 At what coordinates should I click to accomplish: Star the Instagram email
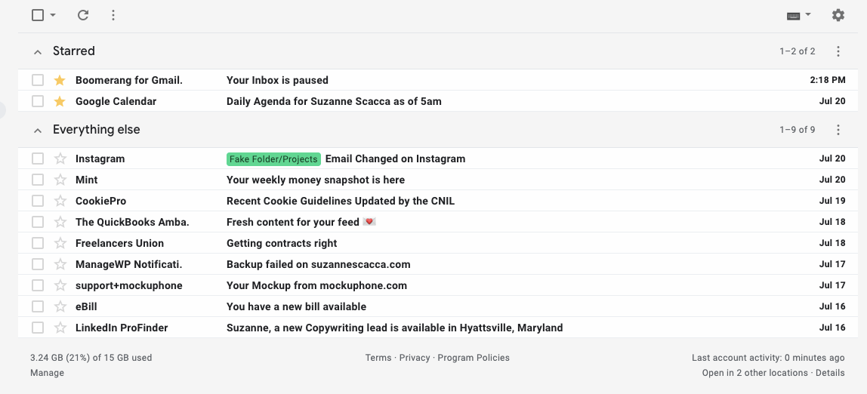60,159
